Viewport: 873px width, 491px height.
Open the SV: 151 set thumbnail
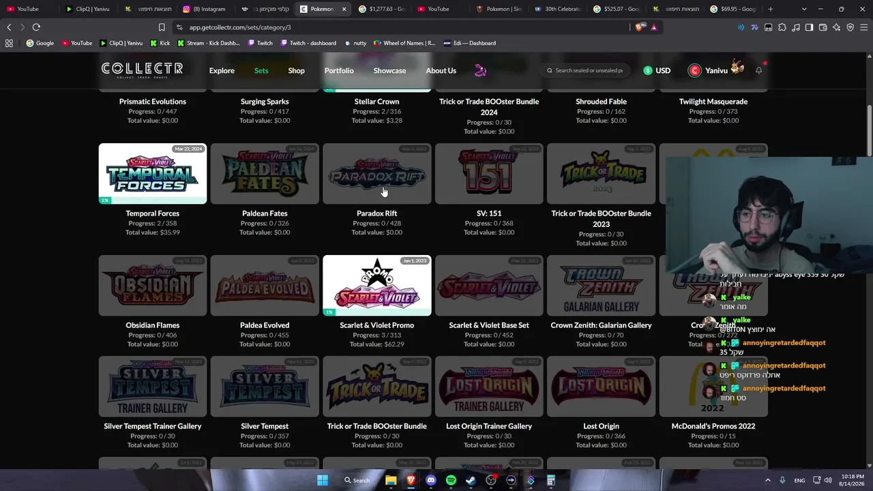tap(489, 173)
